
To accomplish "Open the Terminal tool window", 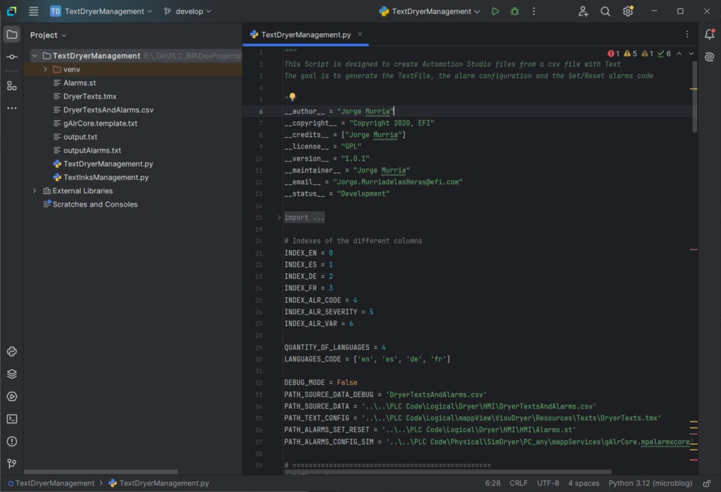I will pyautogui.click(x=12, y=419).
